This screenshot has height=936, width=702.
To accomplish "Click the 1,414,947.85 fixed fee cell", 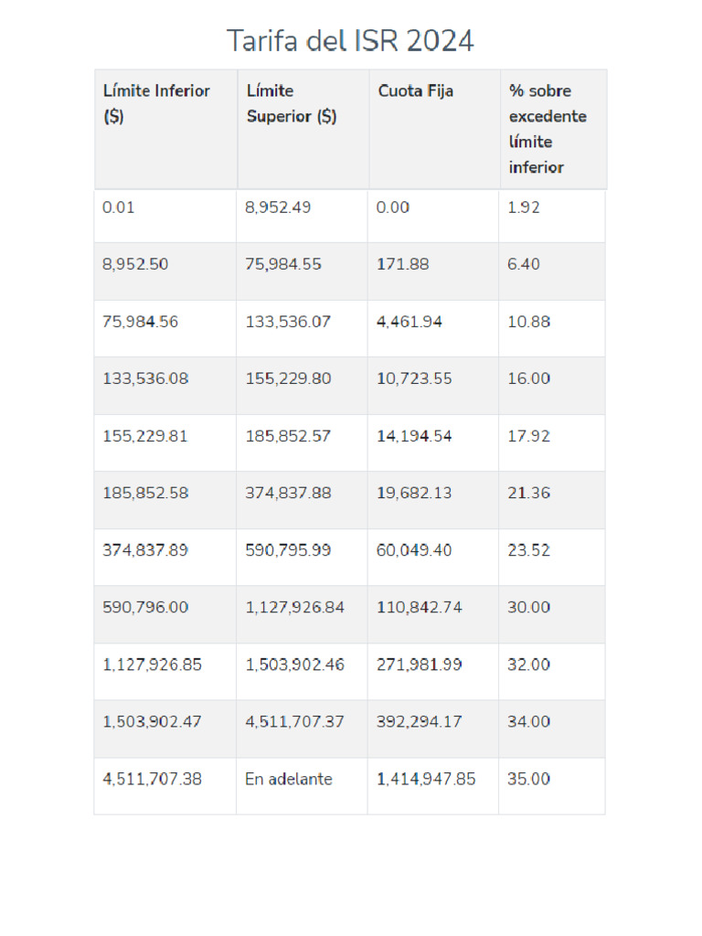I will pyautogui.click(x=426, y=779).
